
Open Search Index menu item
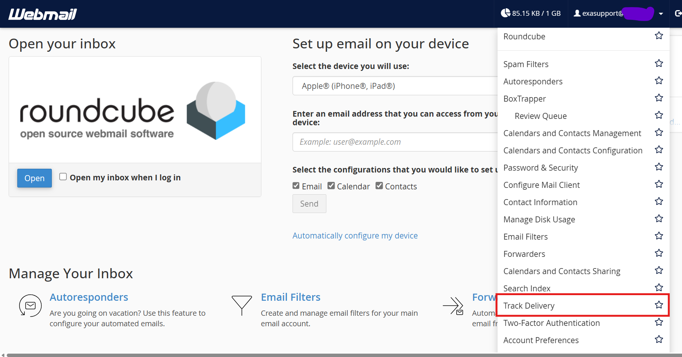click(527, 288)
